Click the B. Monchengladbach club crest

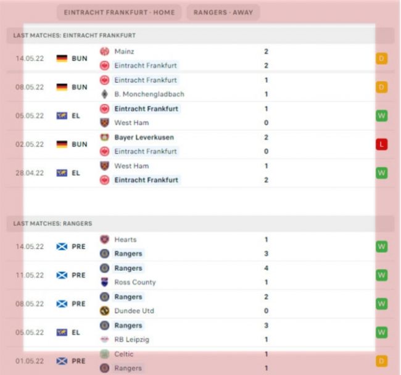pos(104,94)
